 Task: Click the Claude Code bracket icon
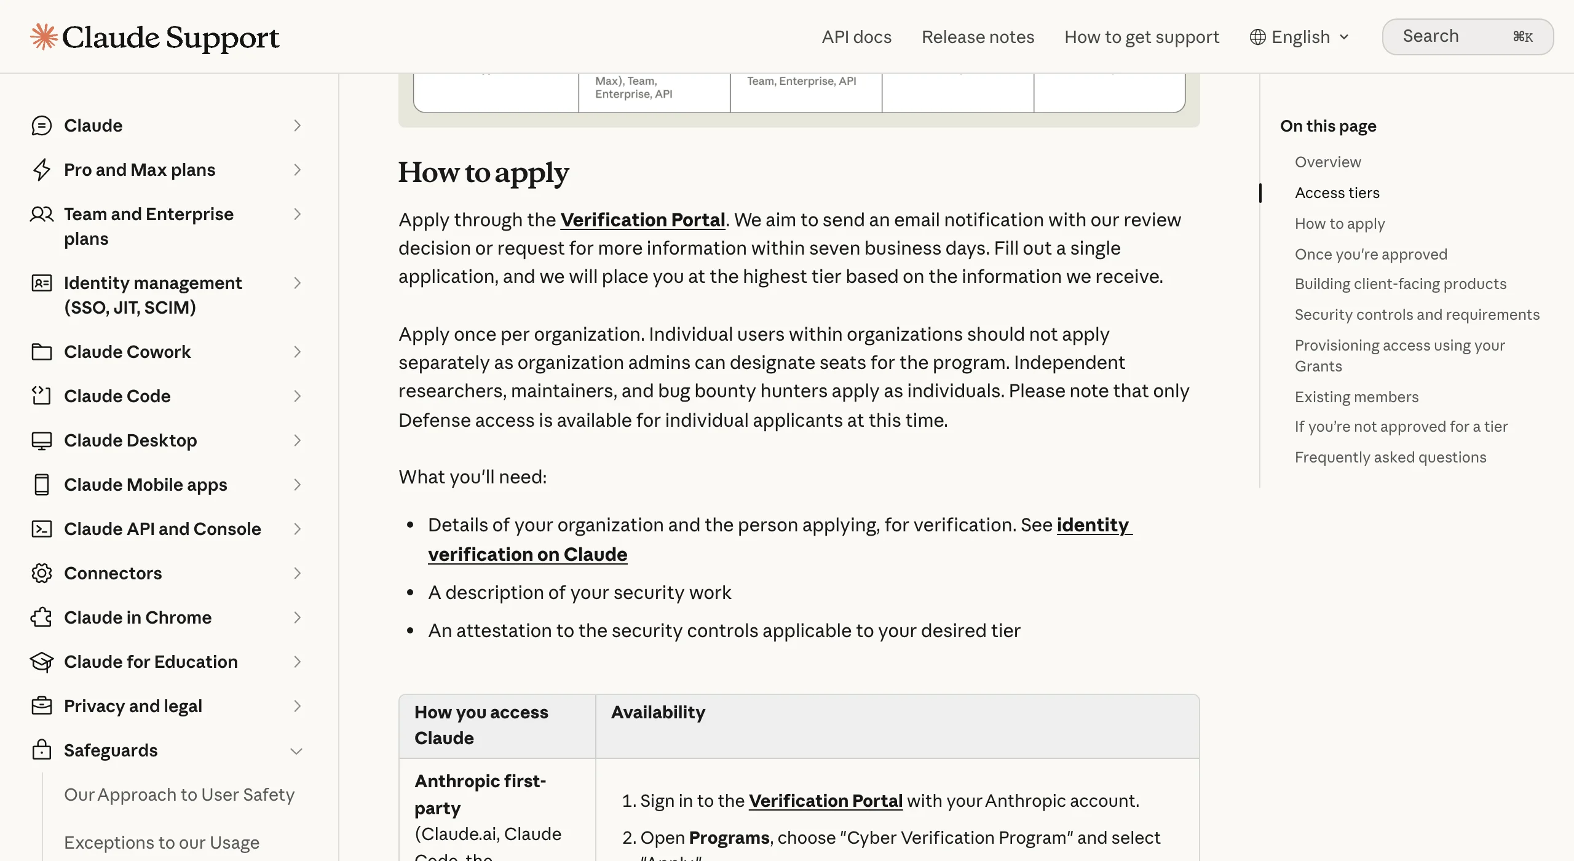pyautogui.click(x=41, y=396)
